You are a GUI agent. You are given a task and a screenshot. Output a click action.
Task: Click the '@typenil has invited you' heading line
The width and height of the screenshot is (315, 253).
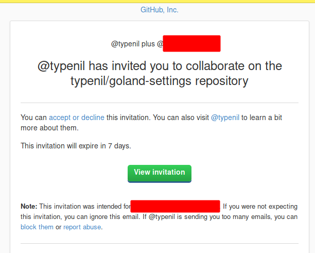(160, 66)
